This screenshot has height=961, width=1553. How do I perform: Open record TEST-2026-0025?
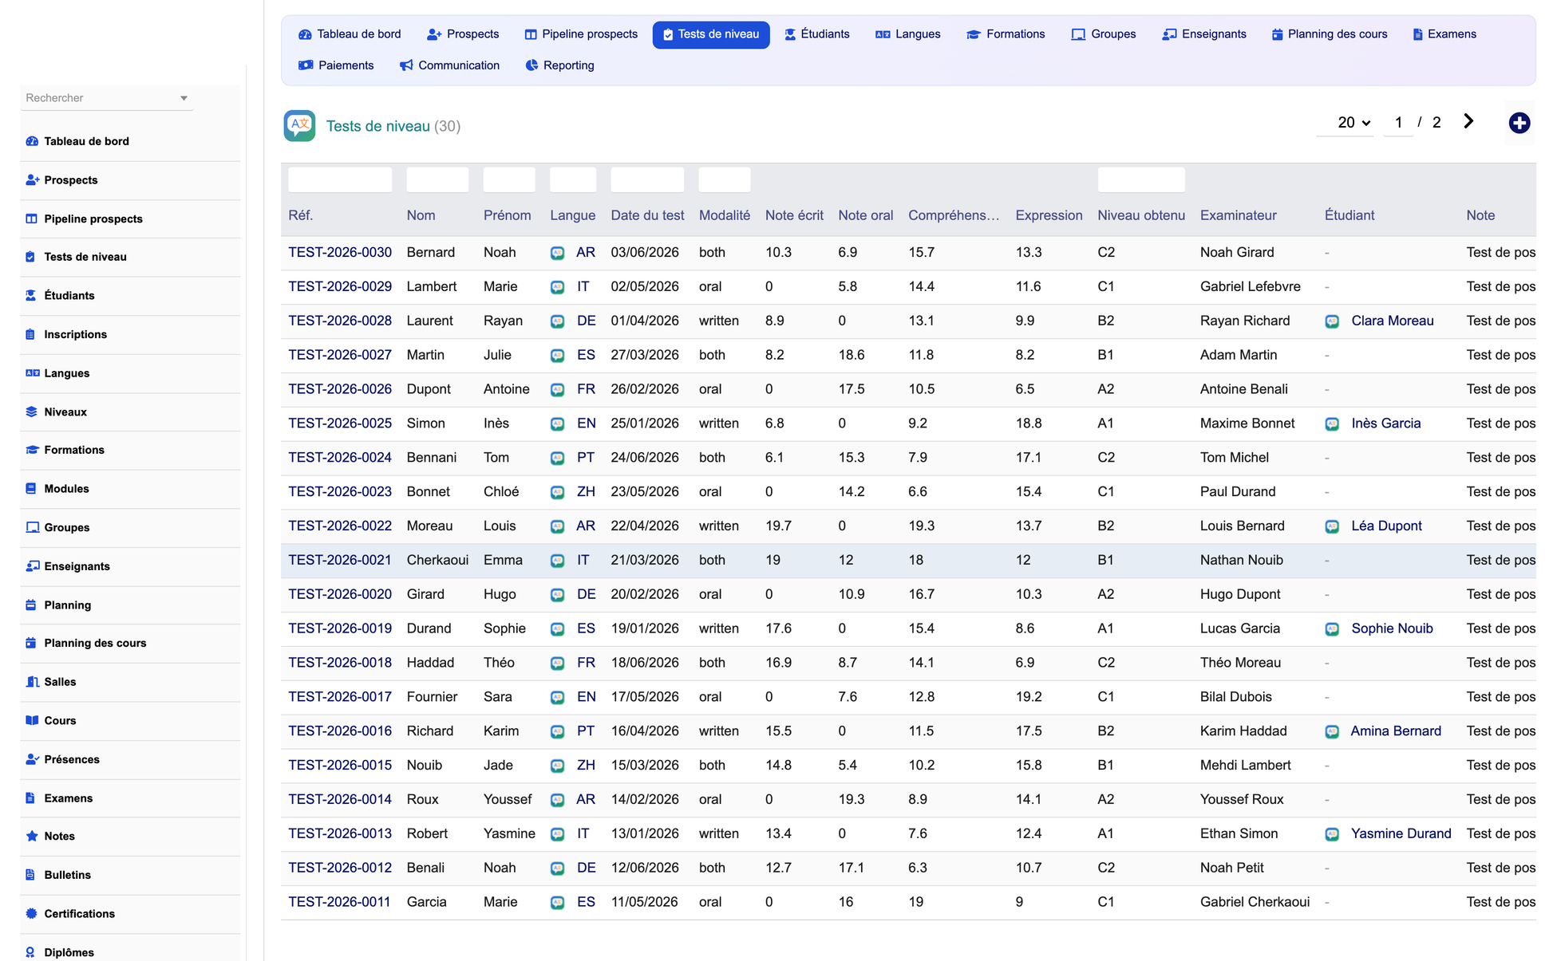(340, 423)
